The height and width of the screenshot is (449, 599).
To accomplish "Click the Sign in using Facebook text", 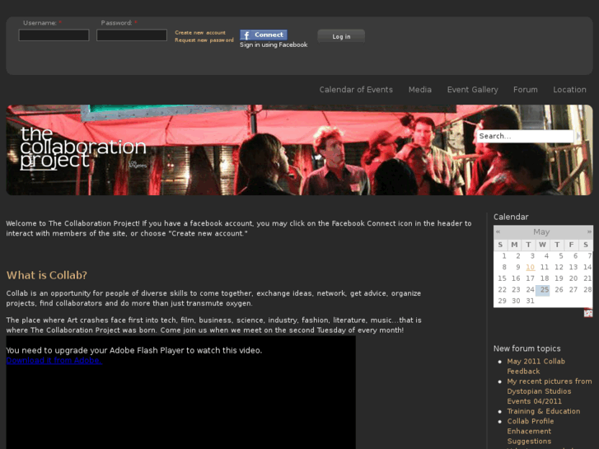I will (274, 44).
